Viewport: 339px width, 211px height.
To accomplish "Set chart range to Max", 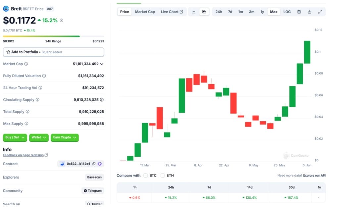I will point(274,12).
